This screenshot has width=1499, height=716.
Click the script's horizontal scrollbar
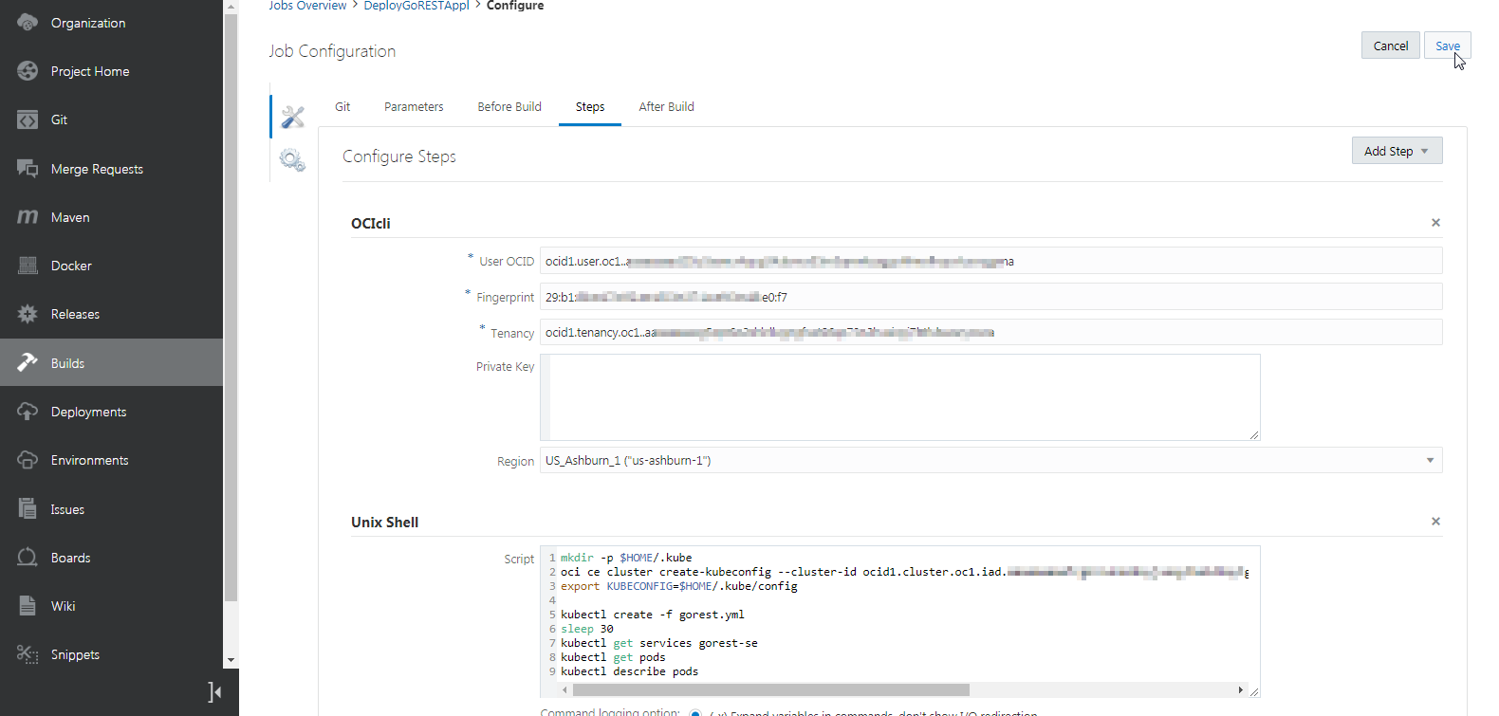770,689
